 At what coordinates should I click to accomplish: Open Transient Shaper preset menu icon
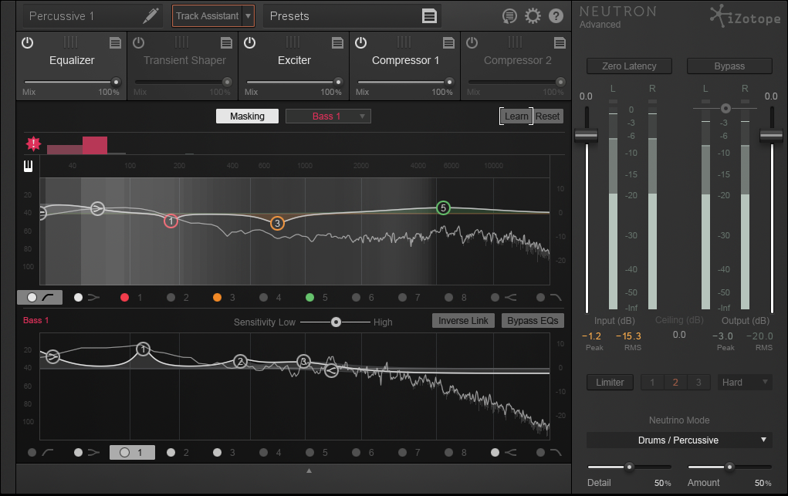(x=227, y=43)
